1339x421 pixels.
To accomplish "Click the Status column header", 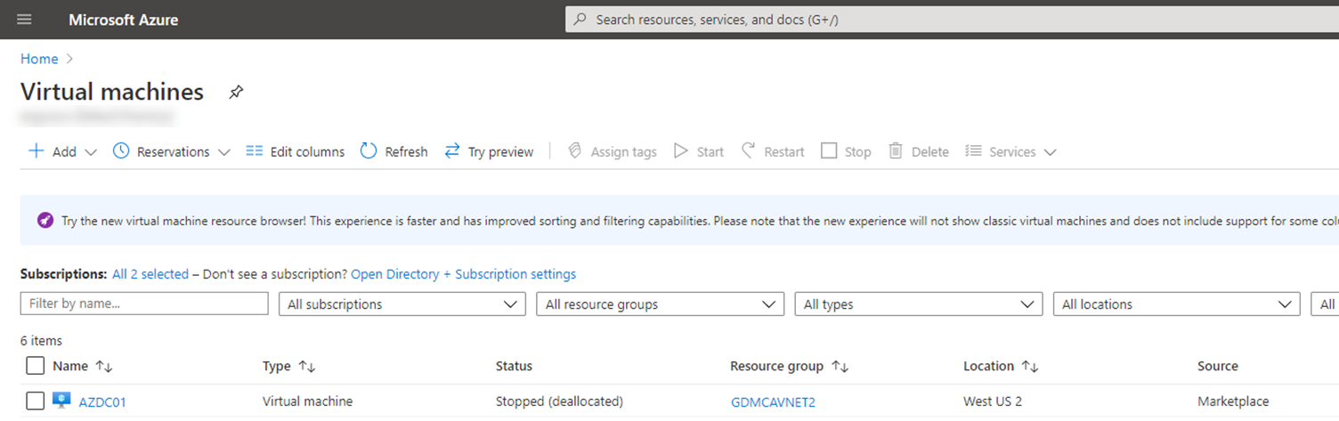I will pyautogui.click(x=514, y=366).
